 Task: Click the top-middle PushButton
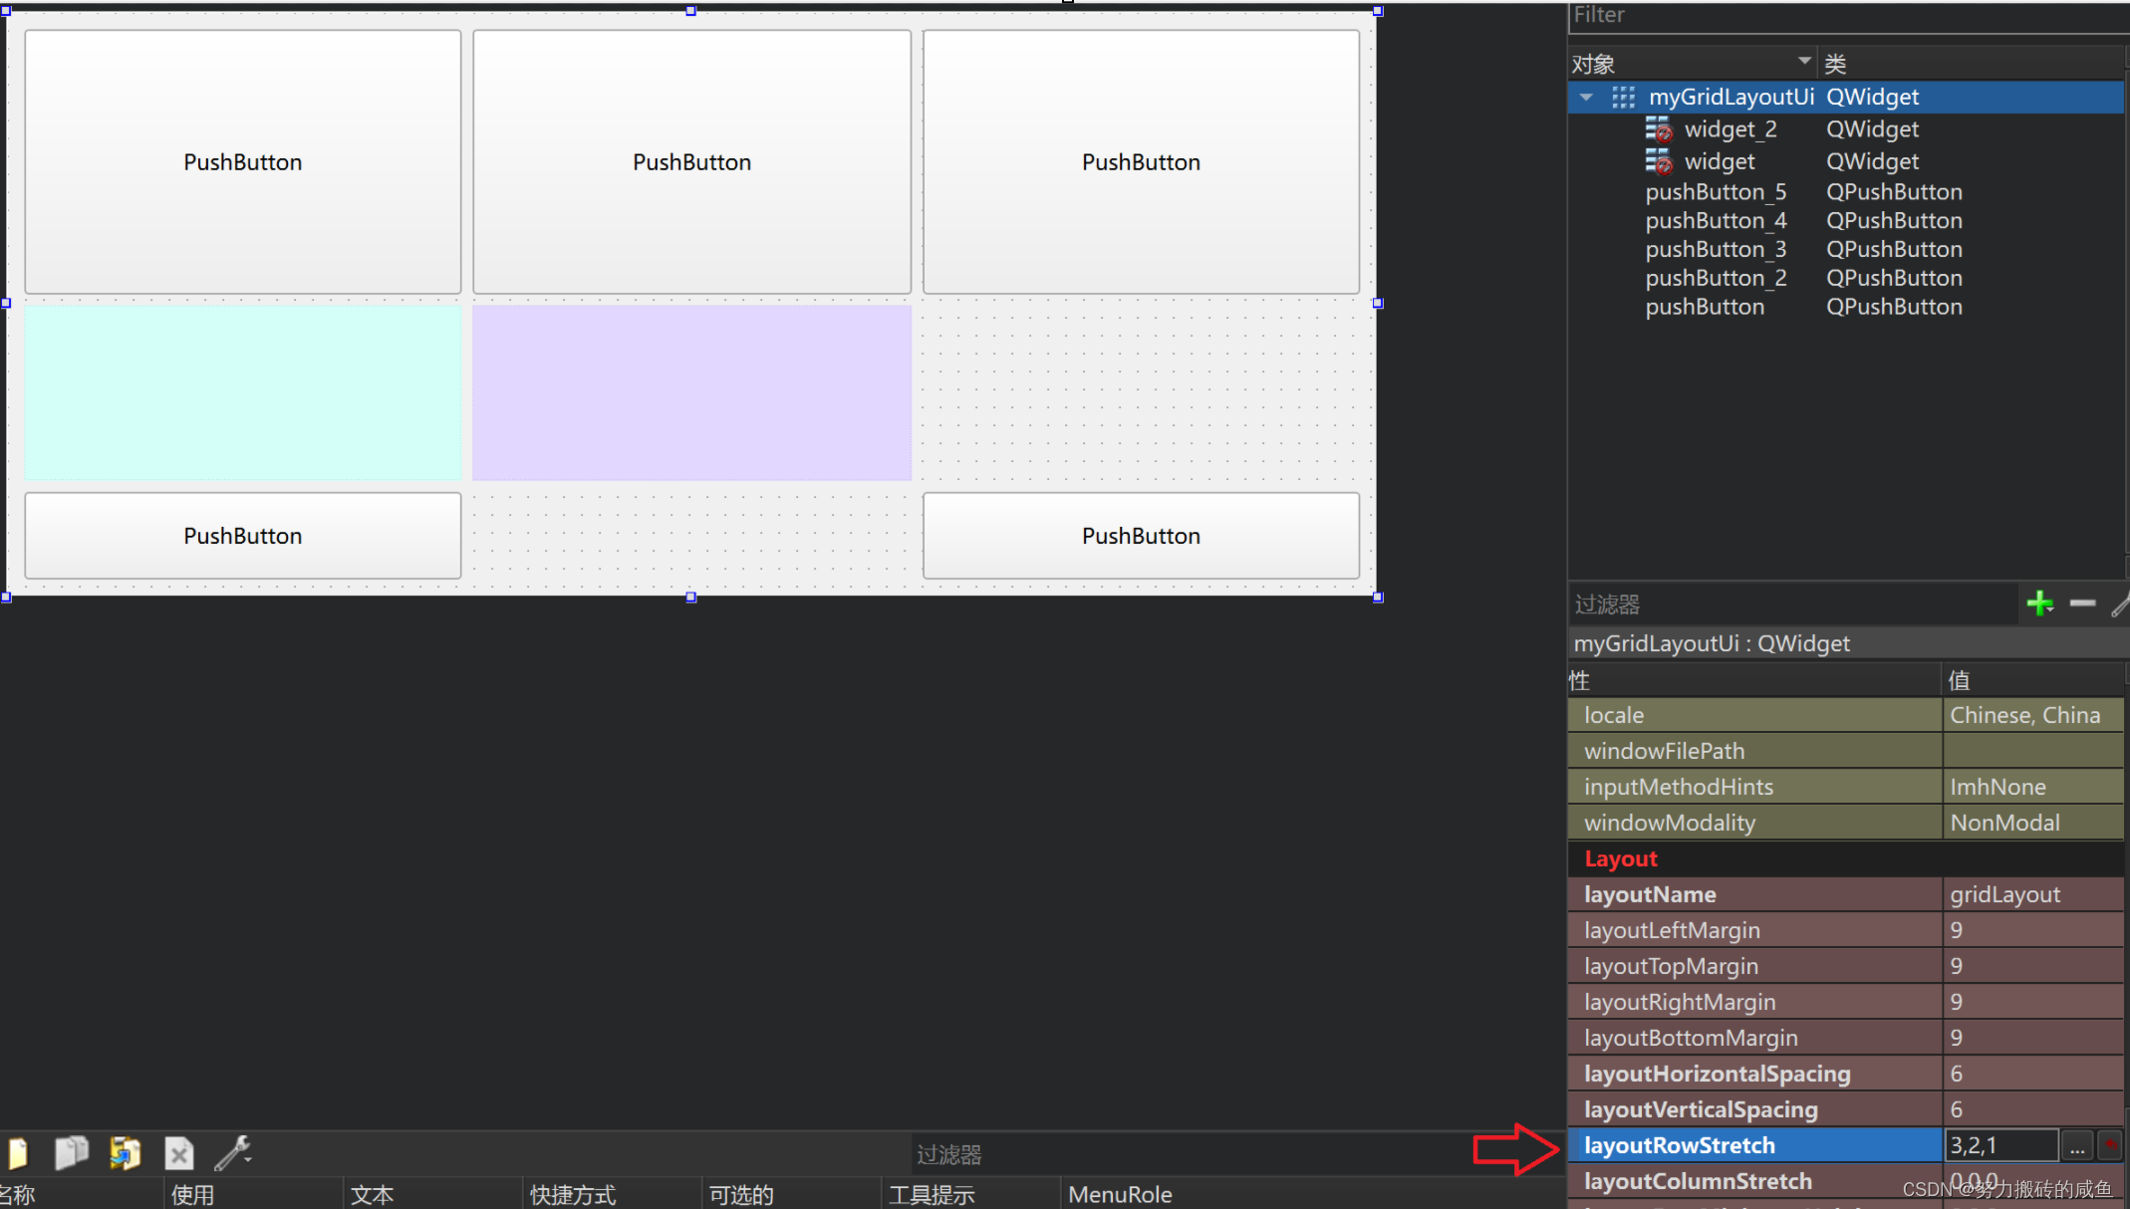691,161
